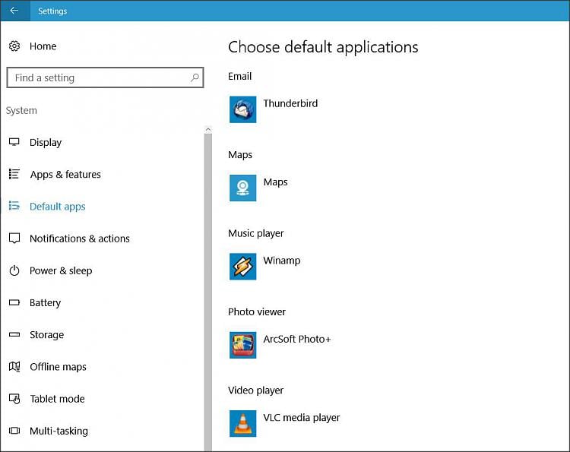Viewport: 570px width, 452px height.
Task: Open the Display settings page
Action: point(46,143)
